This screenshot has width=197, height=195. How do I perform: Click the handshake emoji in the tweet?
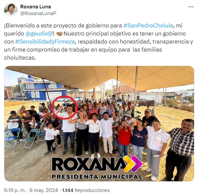(x=60, y=34)
